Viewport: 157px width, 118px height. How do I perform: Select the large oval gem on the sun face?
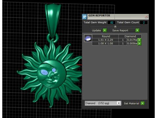click(44, 72)
